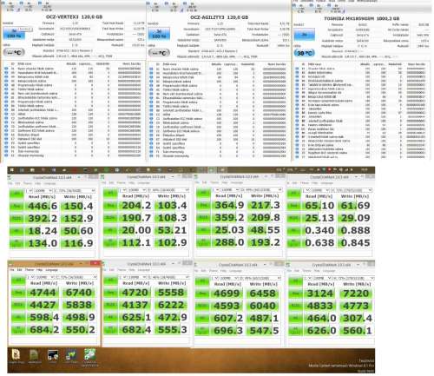This screenshot has width=434, height=376.
Task: Select the OCZ-AGILITY3 120,0 GB title
Action: pyautogui.click(x=219, y=17)
